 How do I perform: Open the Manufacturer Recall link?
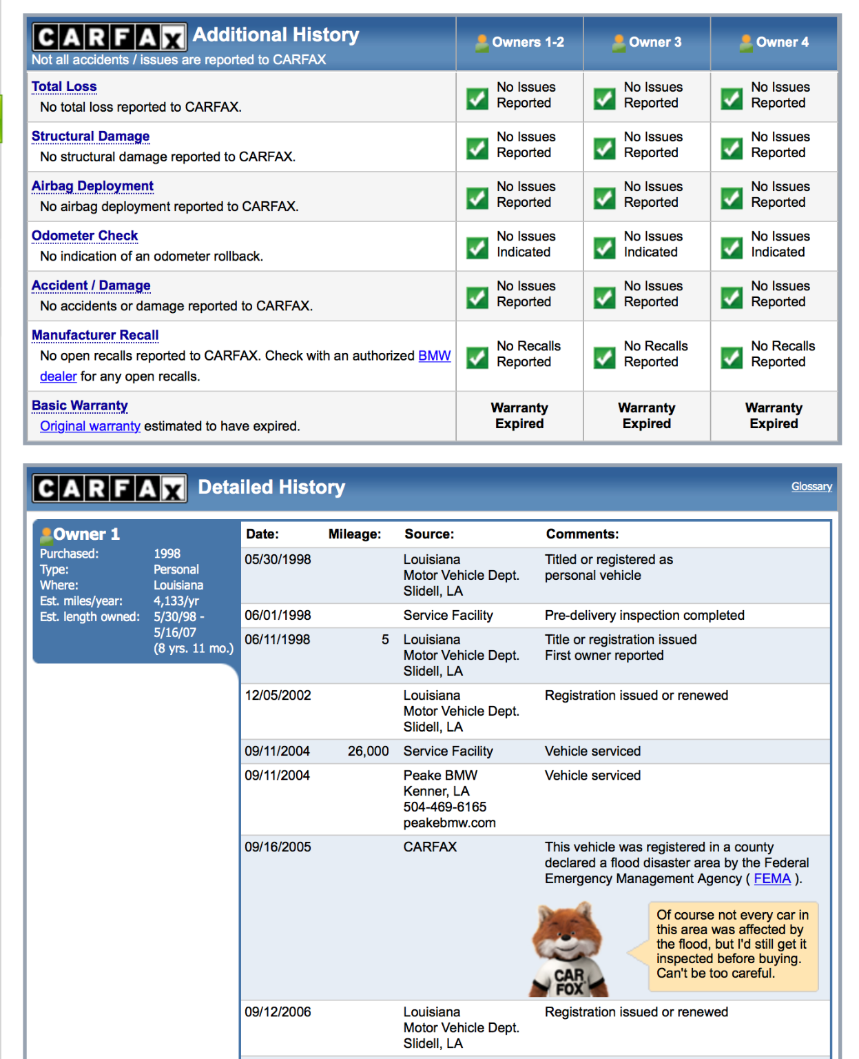[x=95, y=335]
